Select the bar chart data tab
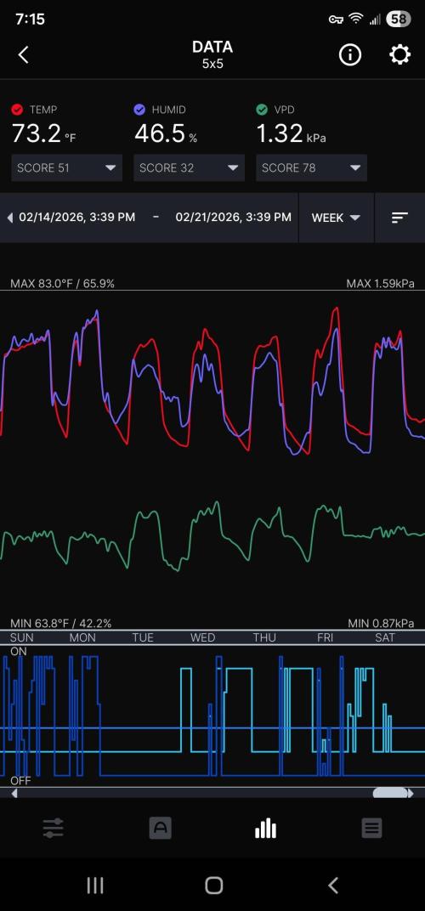 [x=266, y=828]
